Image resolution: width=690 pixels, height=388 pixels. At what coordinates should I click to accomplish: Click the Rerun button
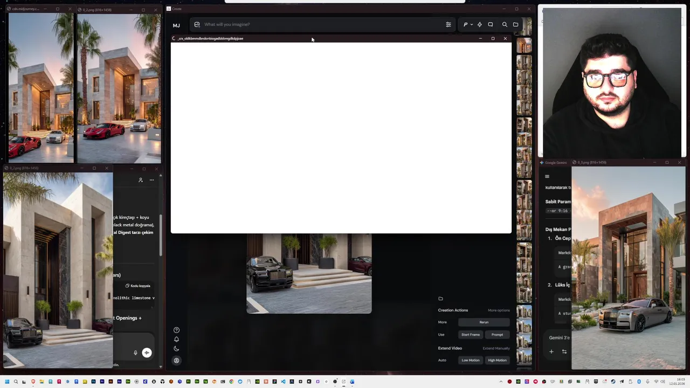tap(484, 322)
